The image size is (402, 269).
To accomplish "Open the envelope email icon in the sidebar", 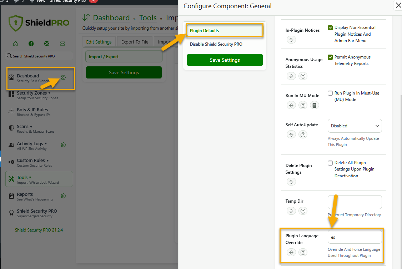I will click(62, 44).
